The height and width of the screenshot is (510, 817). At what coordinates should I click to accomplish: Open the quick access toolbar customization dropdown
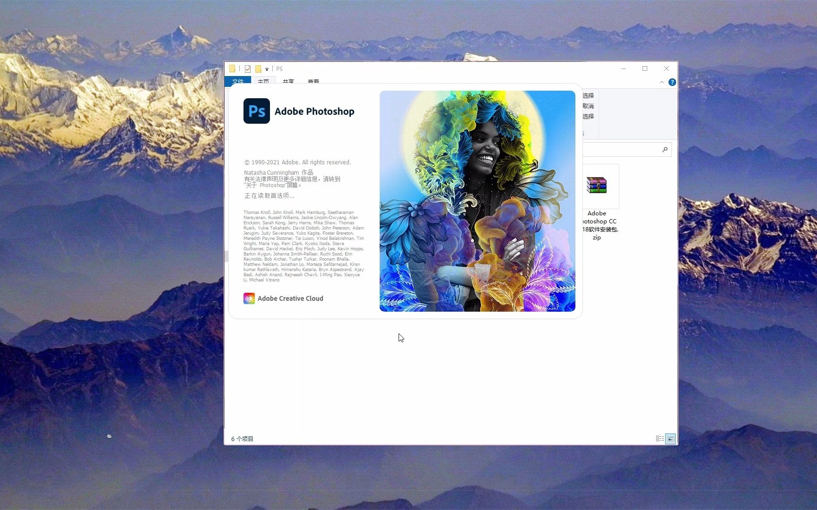266,69
